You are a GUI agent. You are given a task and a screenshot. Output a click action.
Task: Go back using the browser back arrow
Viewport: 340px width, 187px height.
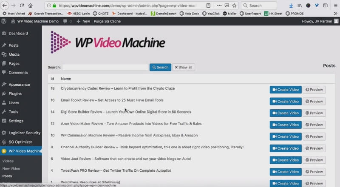pyautogui.click(x=5, y=6)
